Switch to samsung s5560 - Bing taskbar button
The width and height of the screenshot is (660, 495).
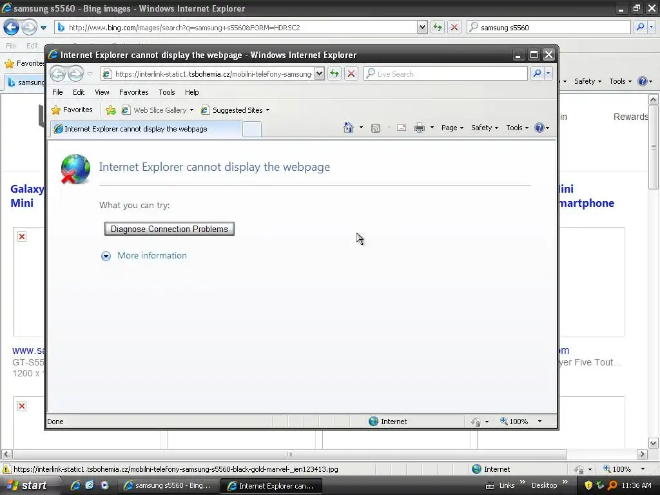167,486
